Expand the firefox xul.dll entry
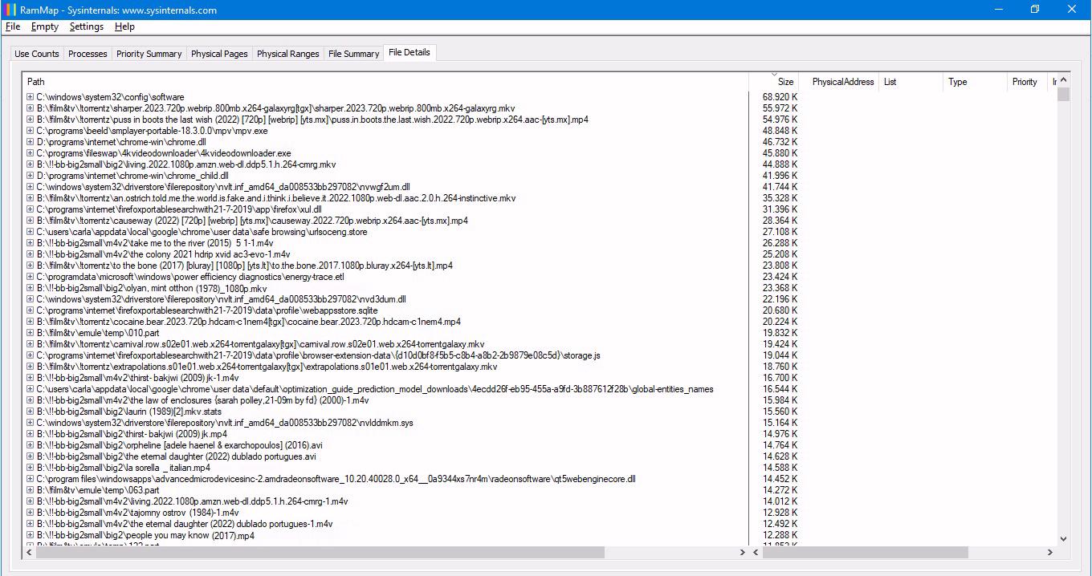 [31, 209]
